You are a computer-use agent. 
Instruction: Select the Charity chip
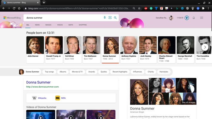coord(151,72)
